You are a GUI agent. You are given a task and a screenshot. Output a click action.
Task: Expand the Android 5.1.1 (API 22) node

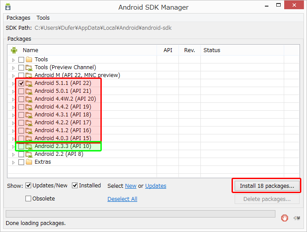click(13, 84)
